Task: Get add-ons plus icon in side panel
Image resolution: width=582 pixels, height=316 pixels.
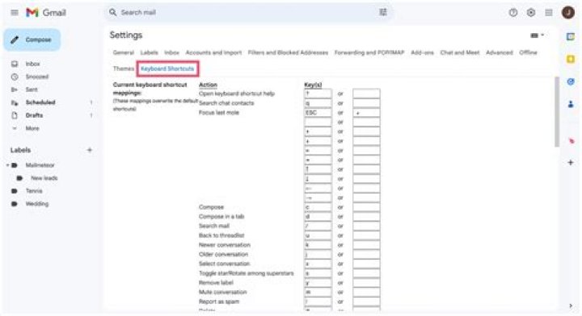Action: tap(571, 163)
